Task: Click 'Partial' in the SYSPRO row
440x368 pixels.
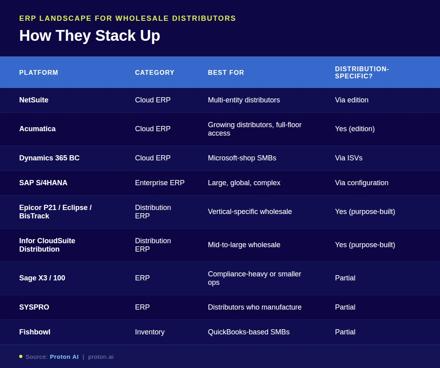Action: (345, 307)
